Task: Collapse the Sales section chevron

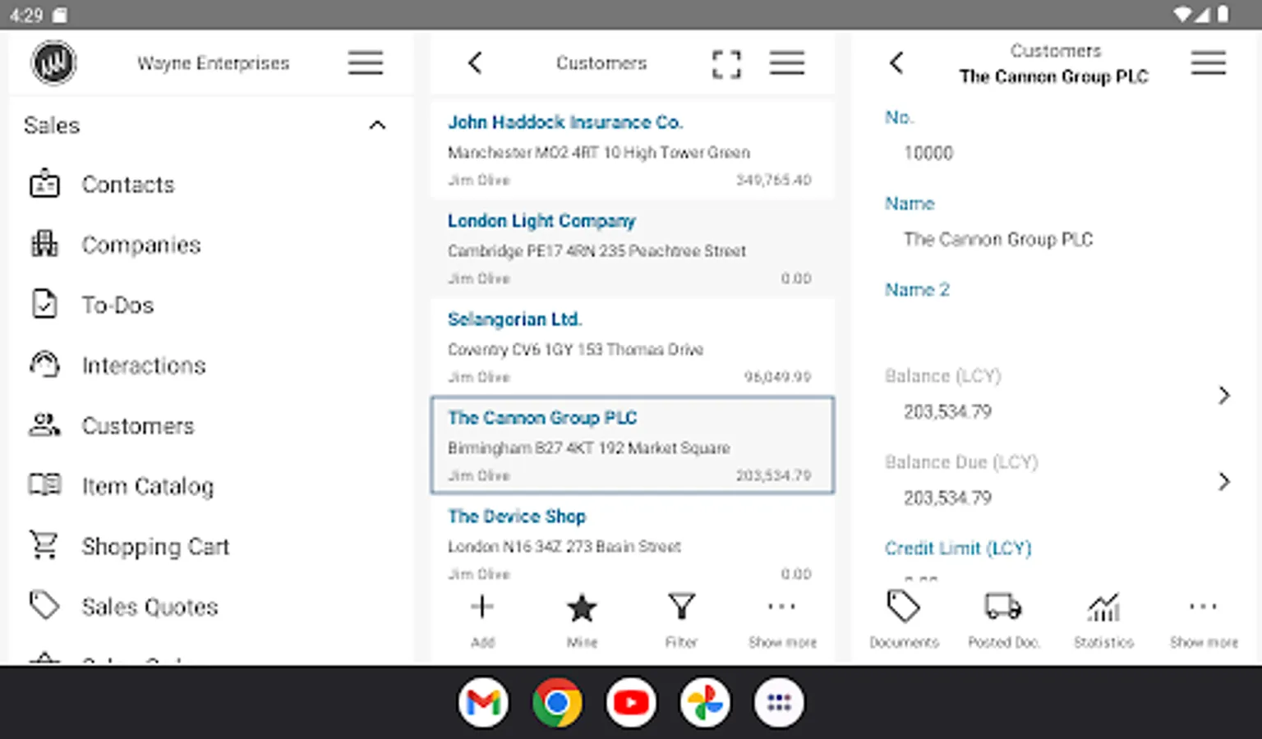Action: point(377,126)
